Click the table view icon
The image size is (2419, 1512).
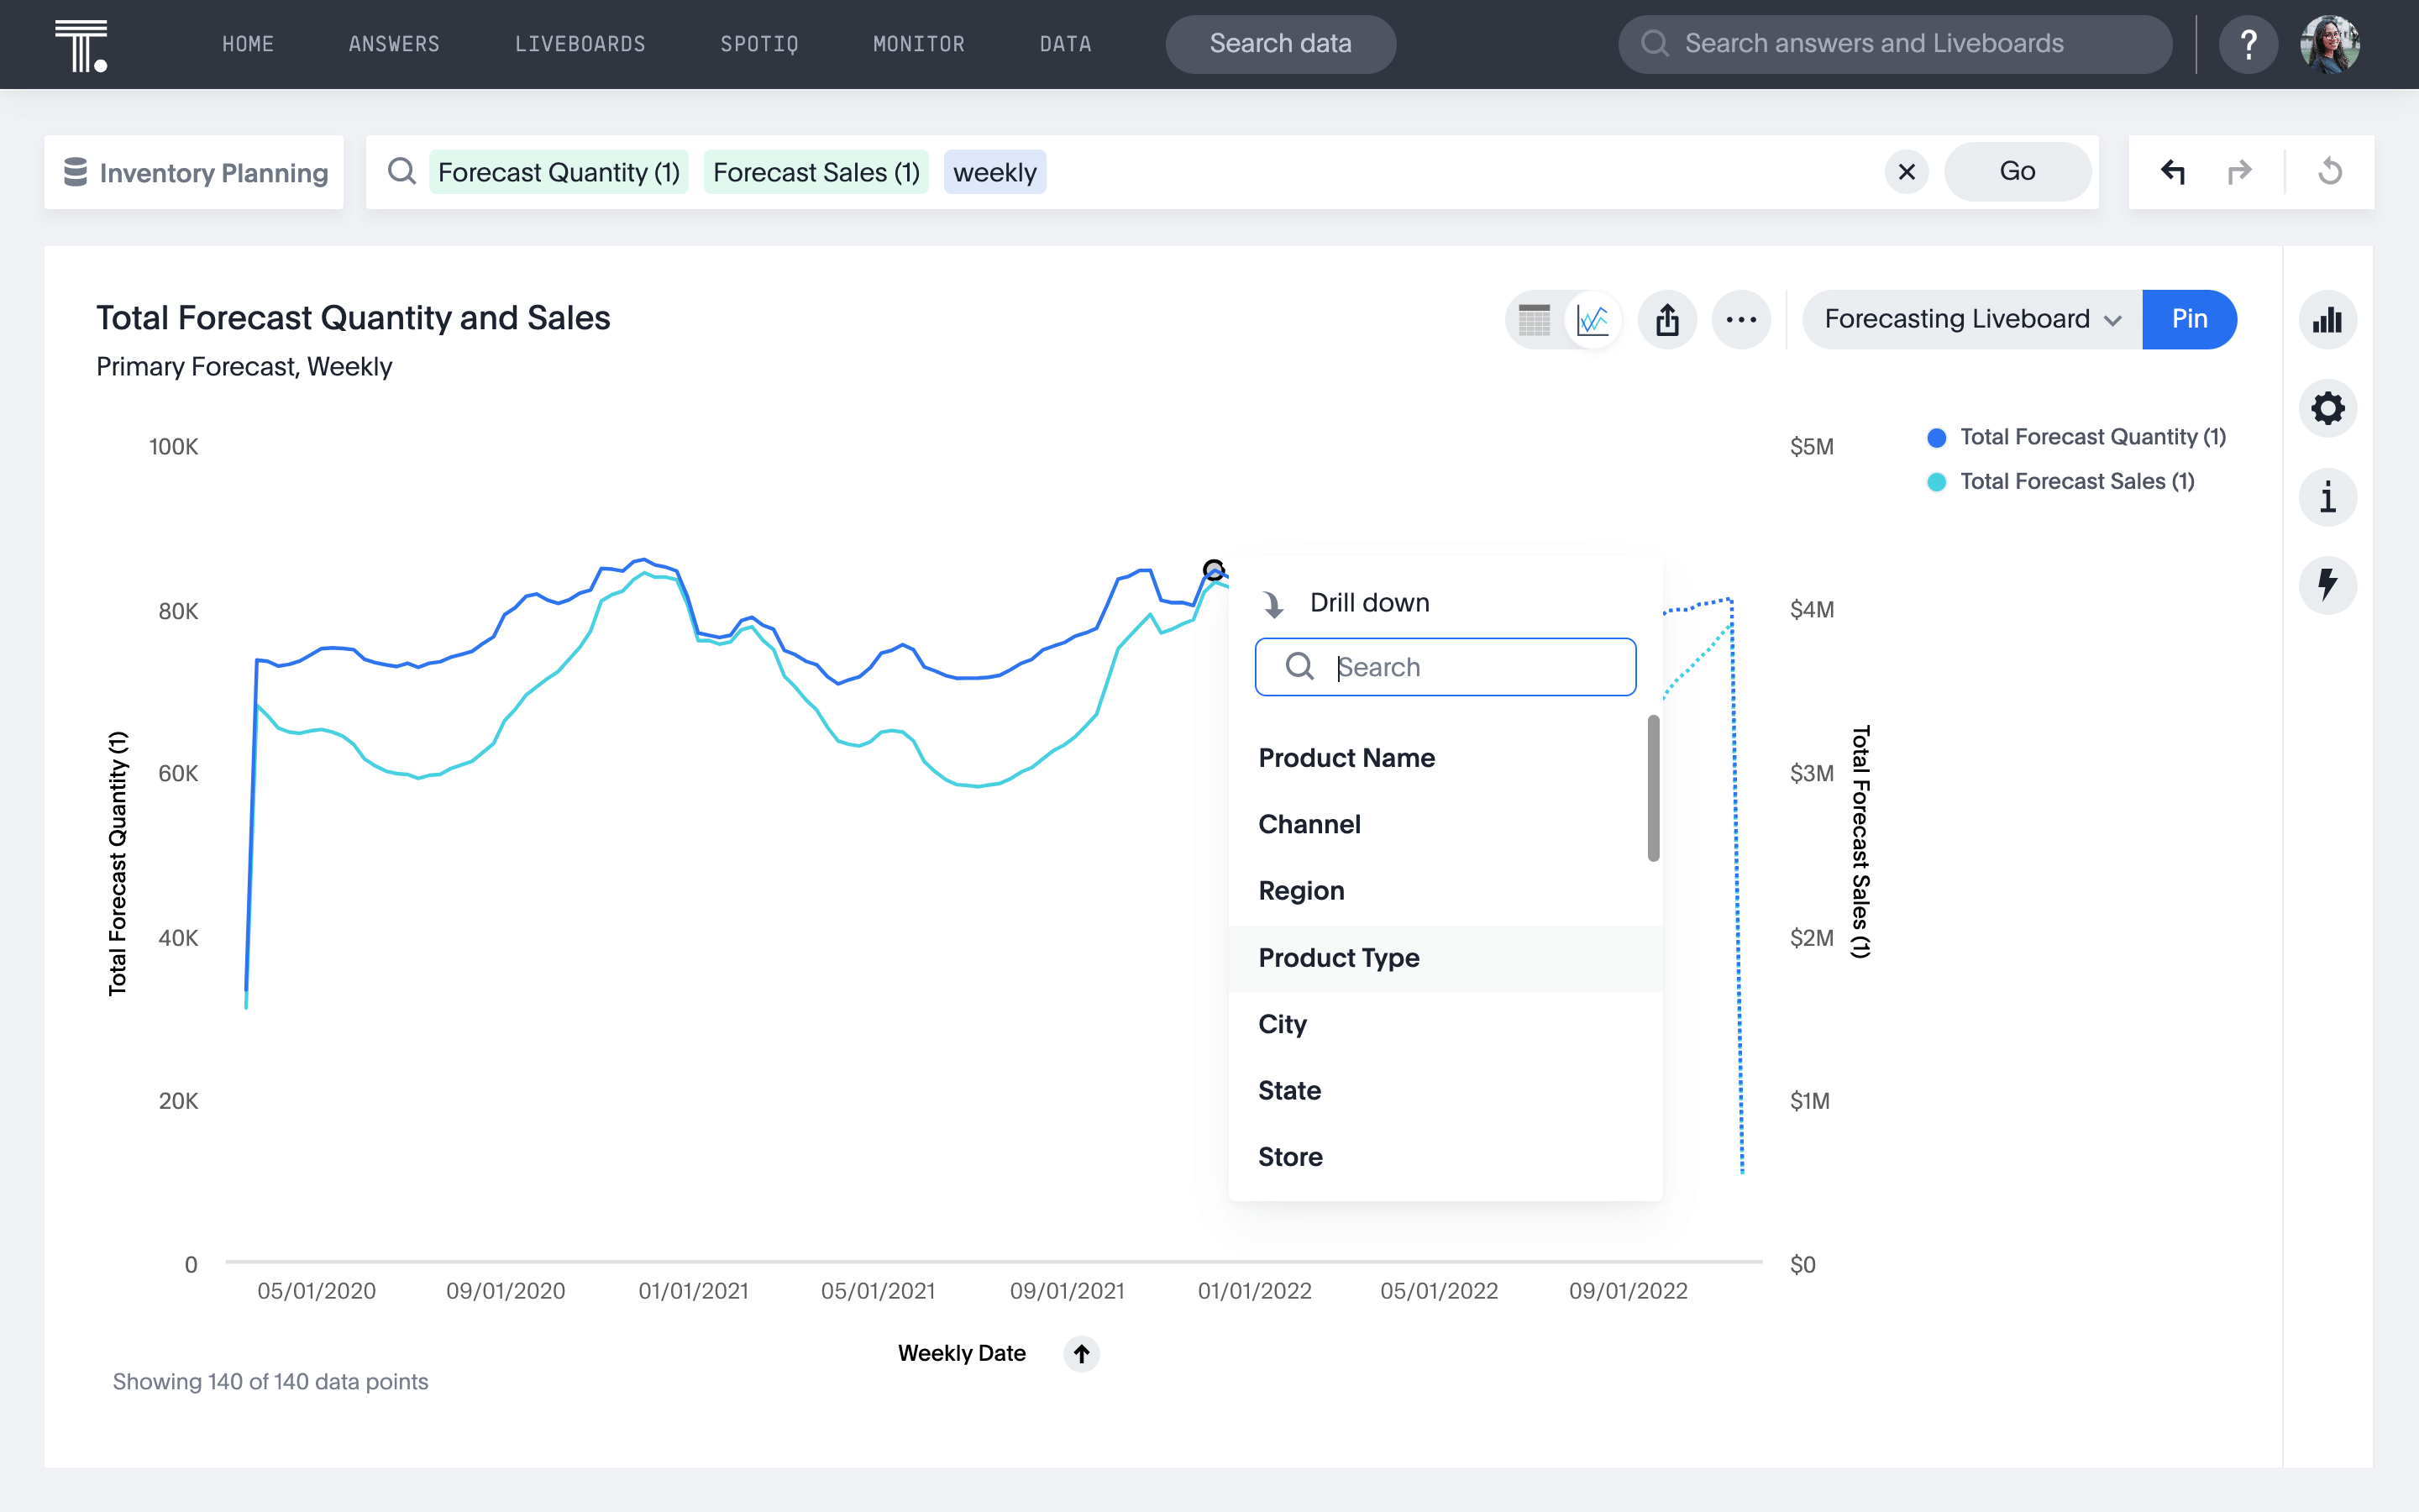point(1535,318)
